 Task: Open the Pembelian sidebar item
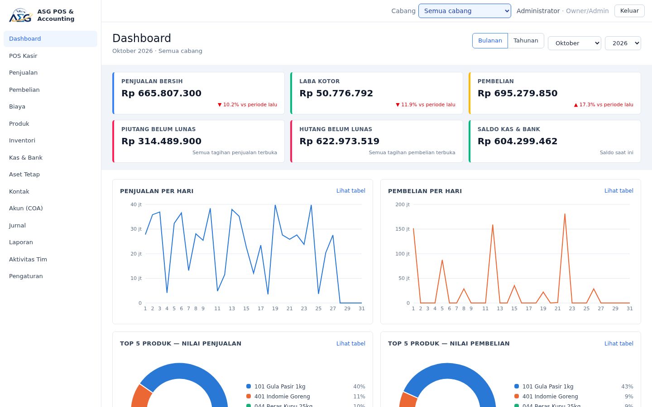click(50, 90)
